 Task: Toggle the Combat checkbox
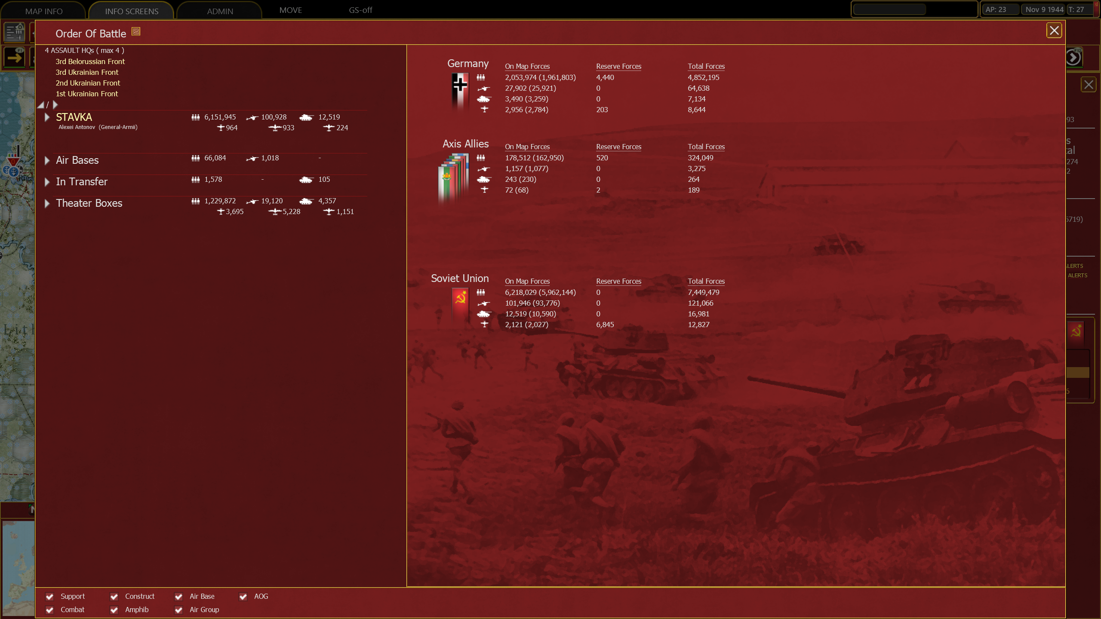(49, 610)
